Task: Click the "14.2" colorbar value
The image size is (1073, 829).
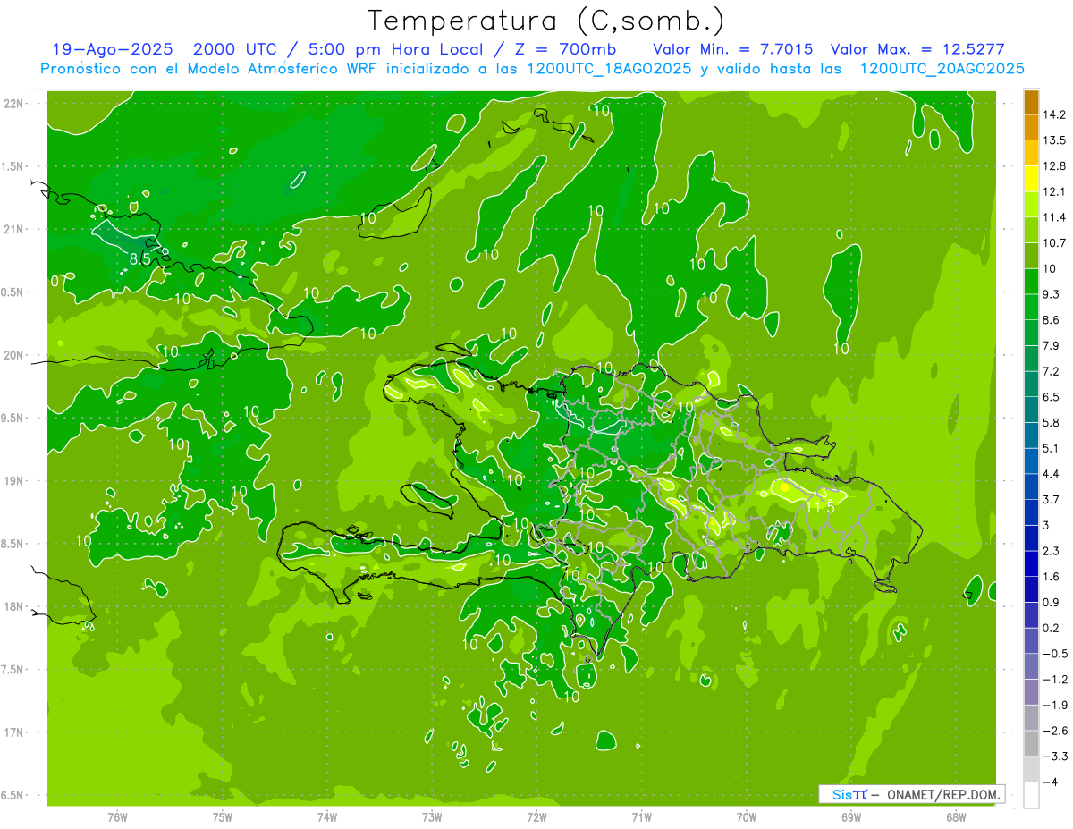Action: click(1053, 114)
